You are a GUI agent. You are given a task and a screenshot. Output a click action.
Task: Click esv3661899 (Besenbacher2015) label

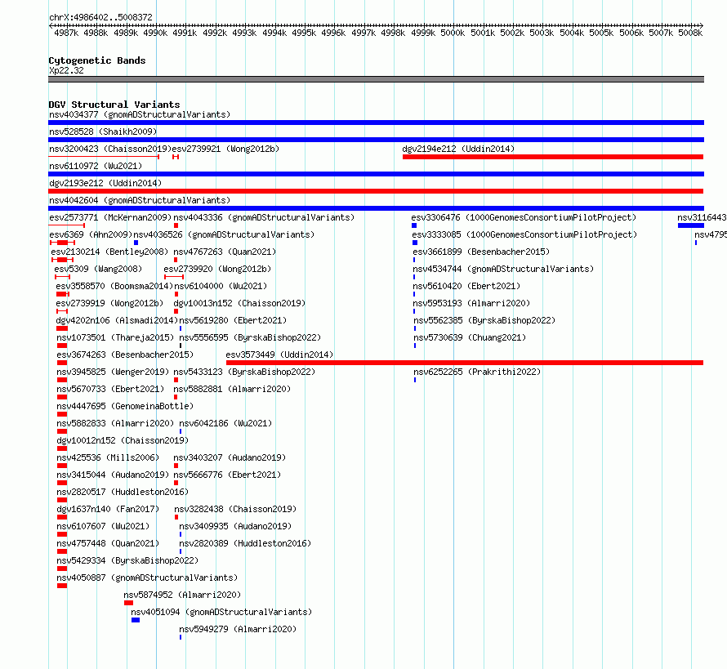[481, 252]
